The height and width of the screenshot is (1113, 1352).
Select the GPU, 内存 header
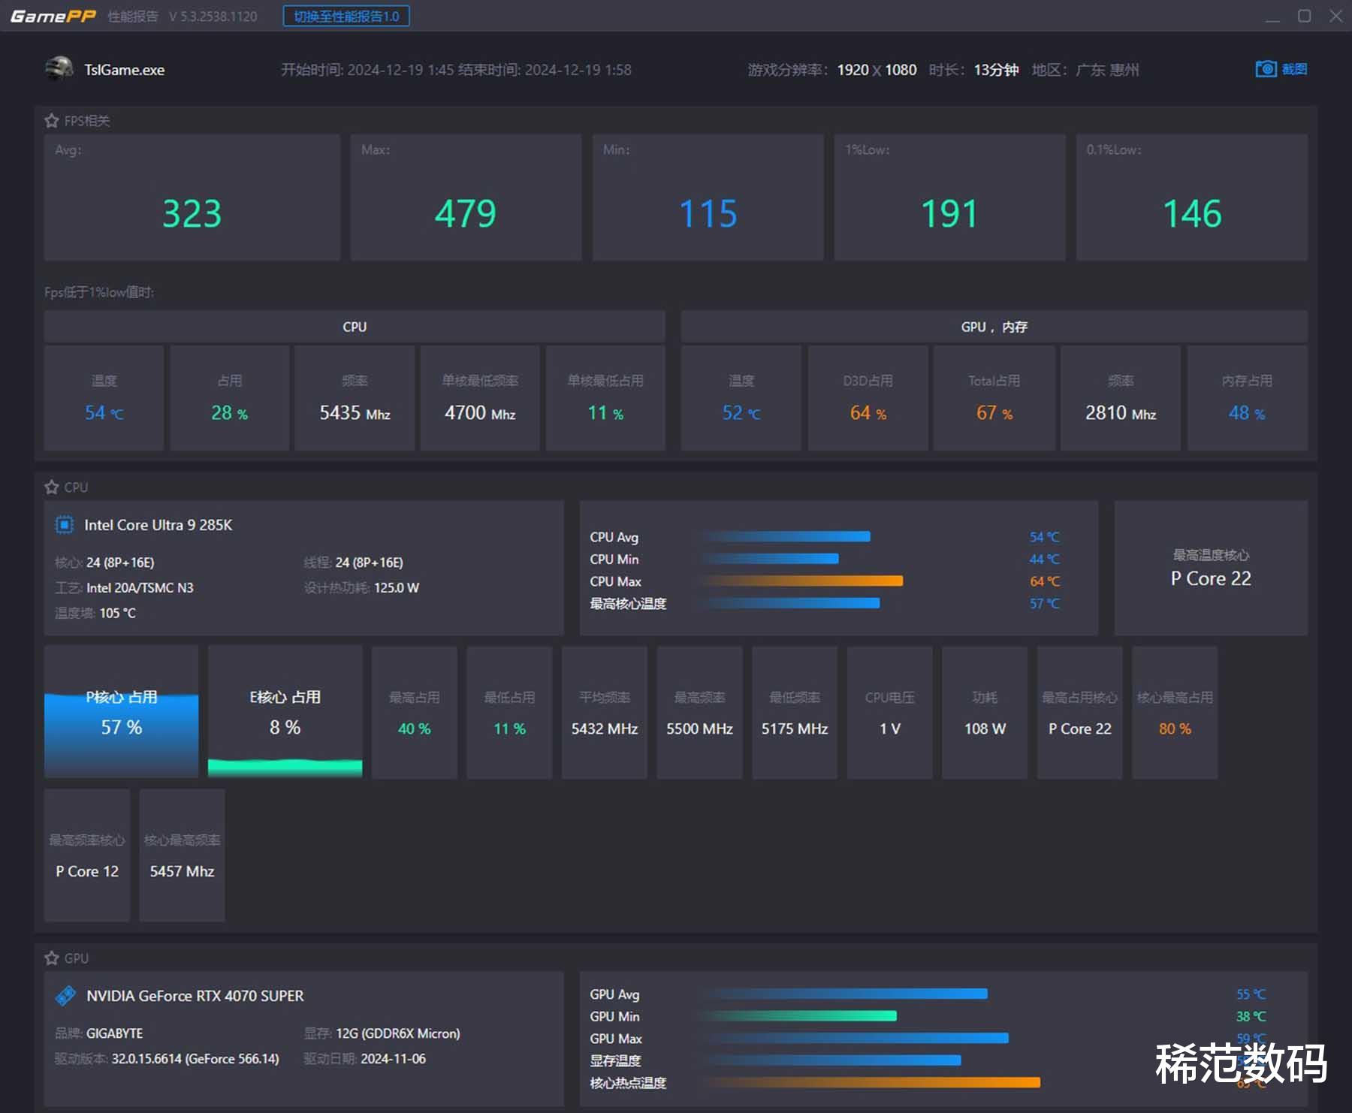[993, 327]
